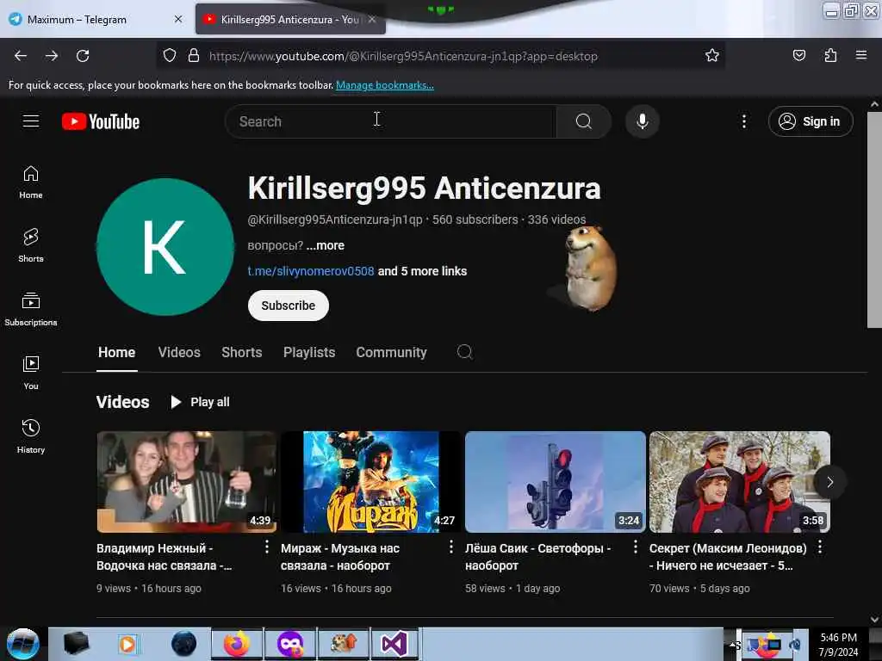Search within channel using magnifier icon
The image size is (882, 661).
pyautogui.click(x=464, y=352)
